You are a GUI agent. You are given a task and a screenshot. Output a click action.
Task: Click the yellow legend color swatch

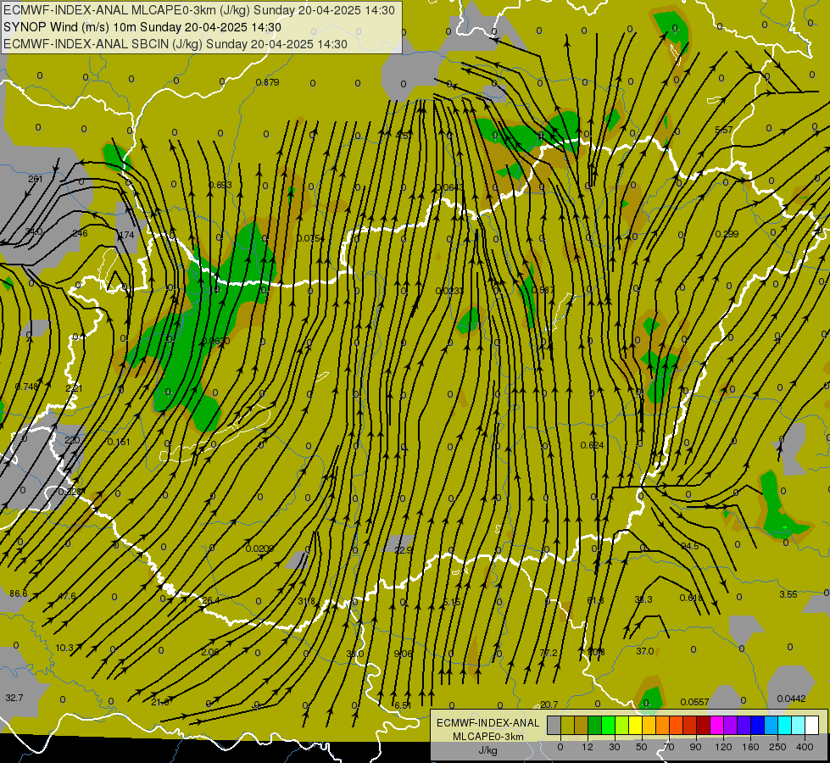(x=636, y=726)
